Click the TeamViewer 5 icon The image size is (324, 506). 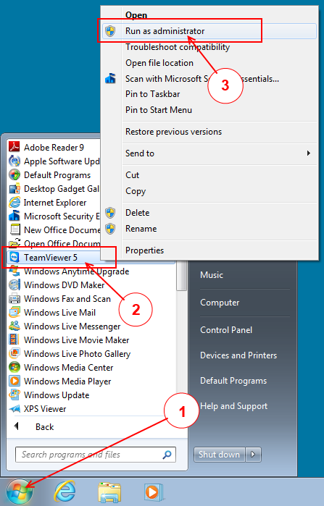click(14, 257)
